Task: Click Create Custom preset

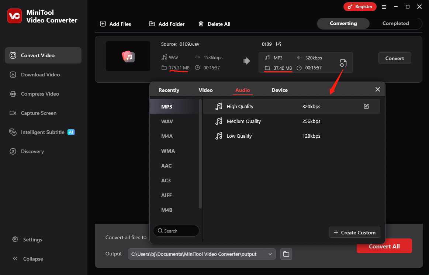Action: point(354,232)
